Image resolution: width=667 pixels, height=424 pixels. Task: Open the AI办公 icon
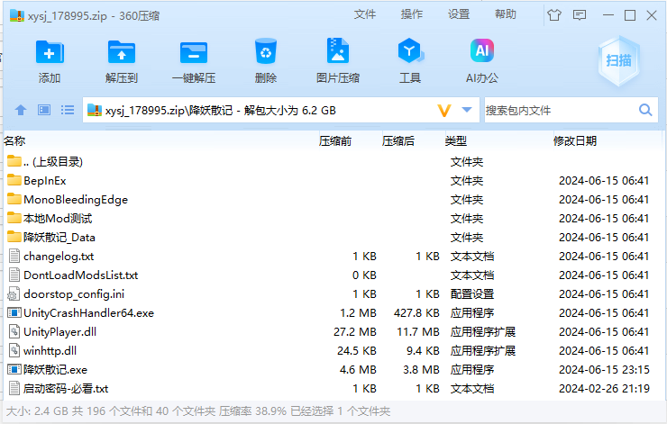point(482,50)
